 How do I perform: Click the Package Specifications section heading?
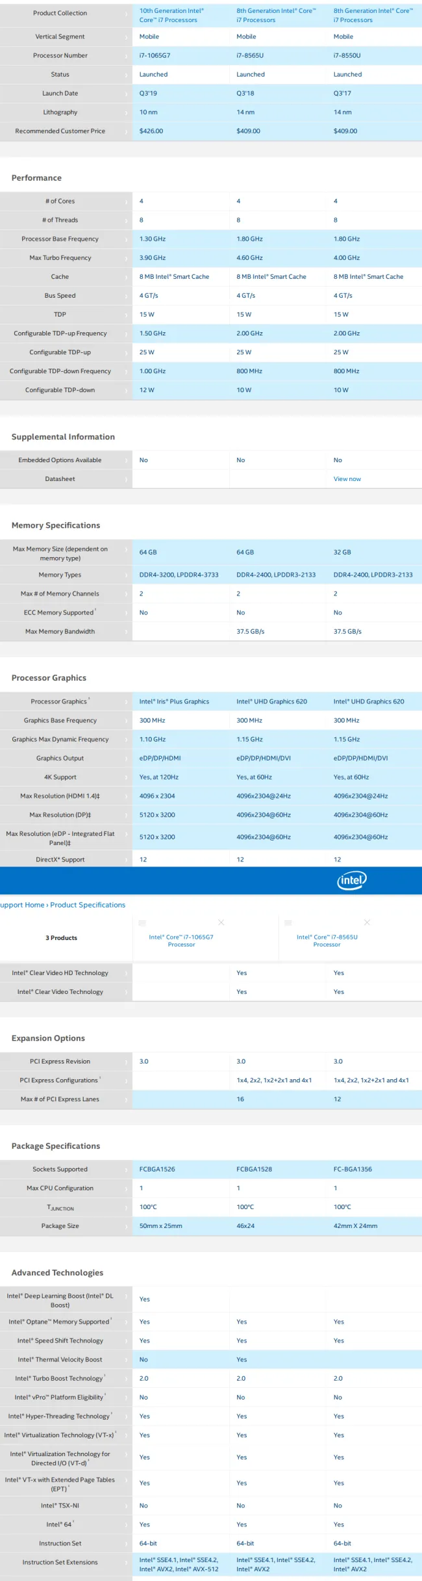pyautogui.click(x=56, y=1146)
